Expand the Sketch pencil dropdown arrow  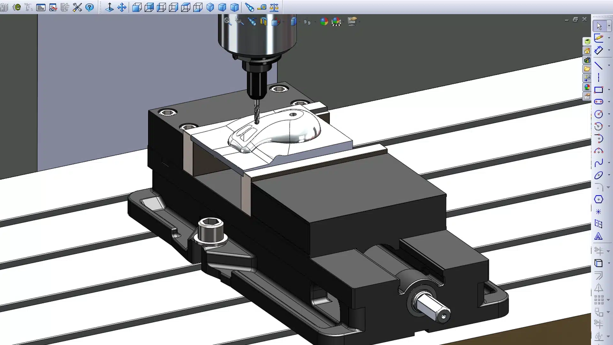click(609, 38)
